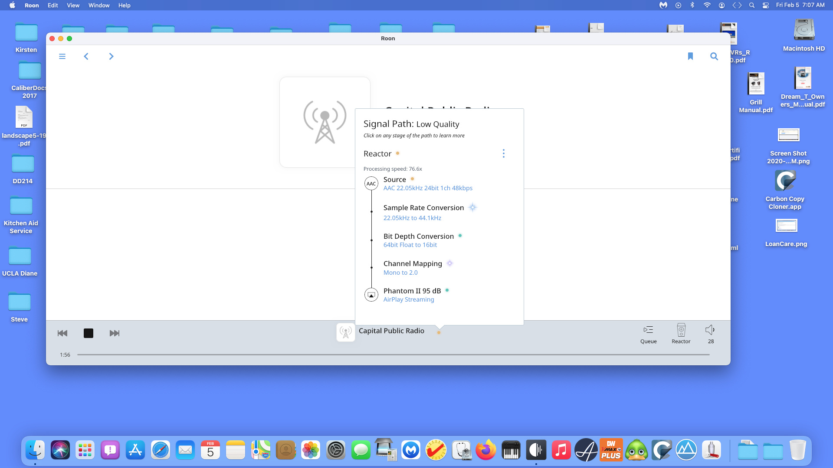Click the 22.05kHz to 44.1kHz text

[x=412, y=218]
